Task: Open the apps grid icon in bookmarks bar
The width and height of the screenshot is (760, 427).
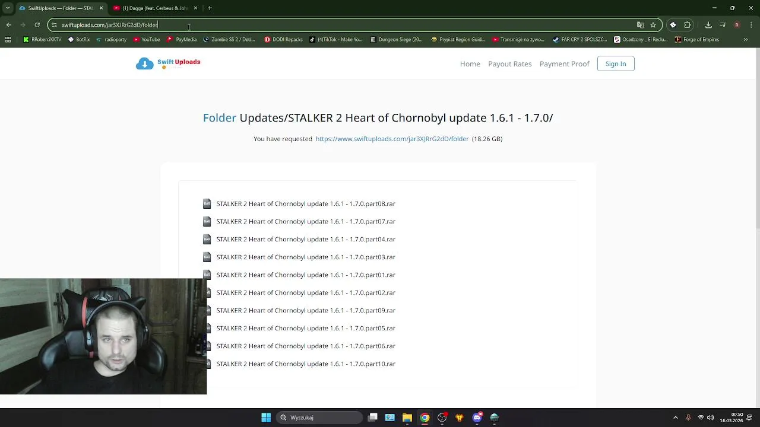Action: click(8, 40)
